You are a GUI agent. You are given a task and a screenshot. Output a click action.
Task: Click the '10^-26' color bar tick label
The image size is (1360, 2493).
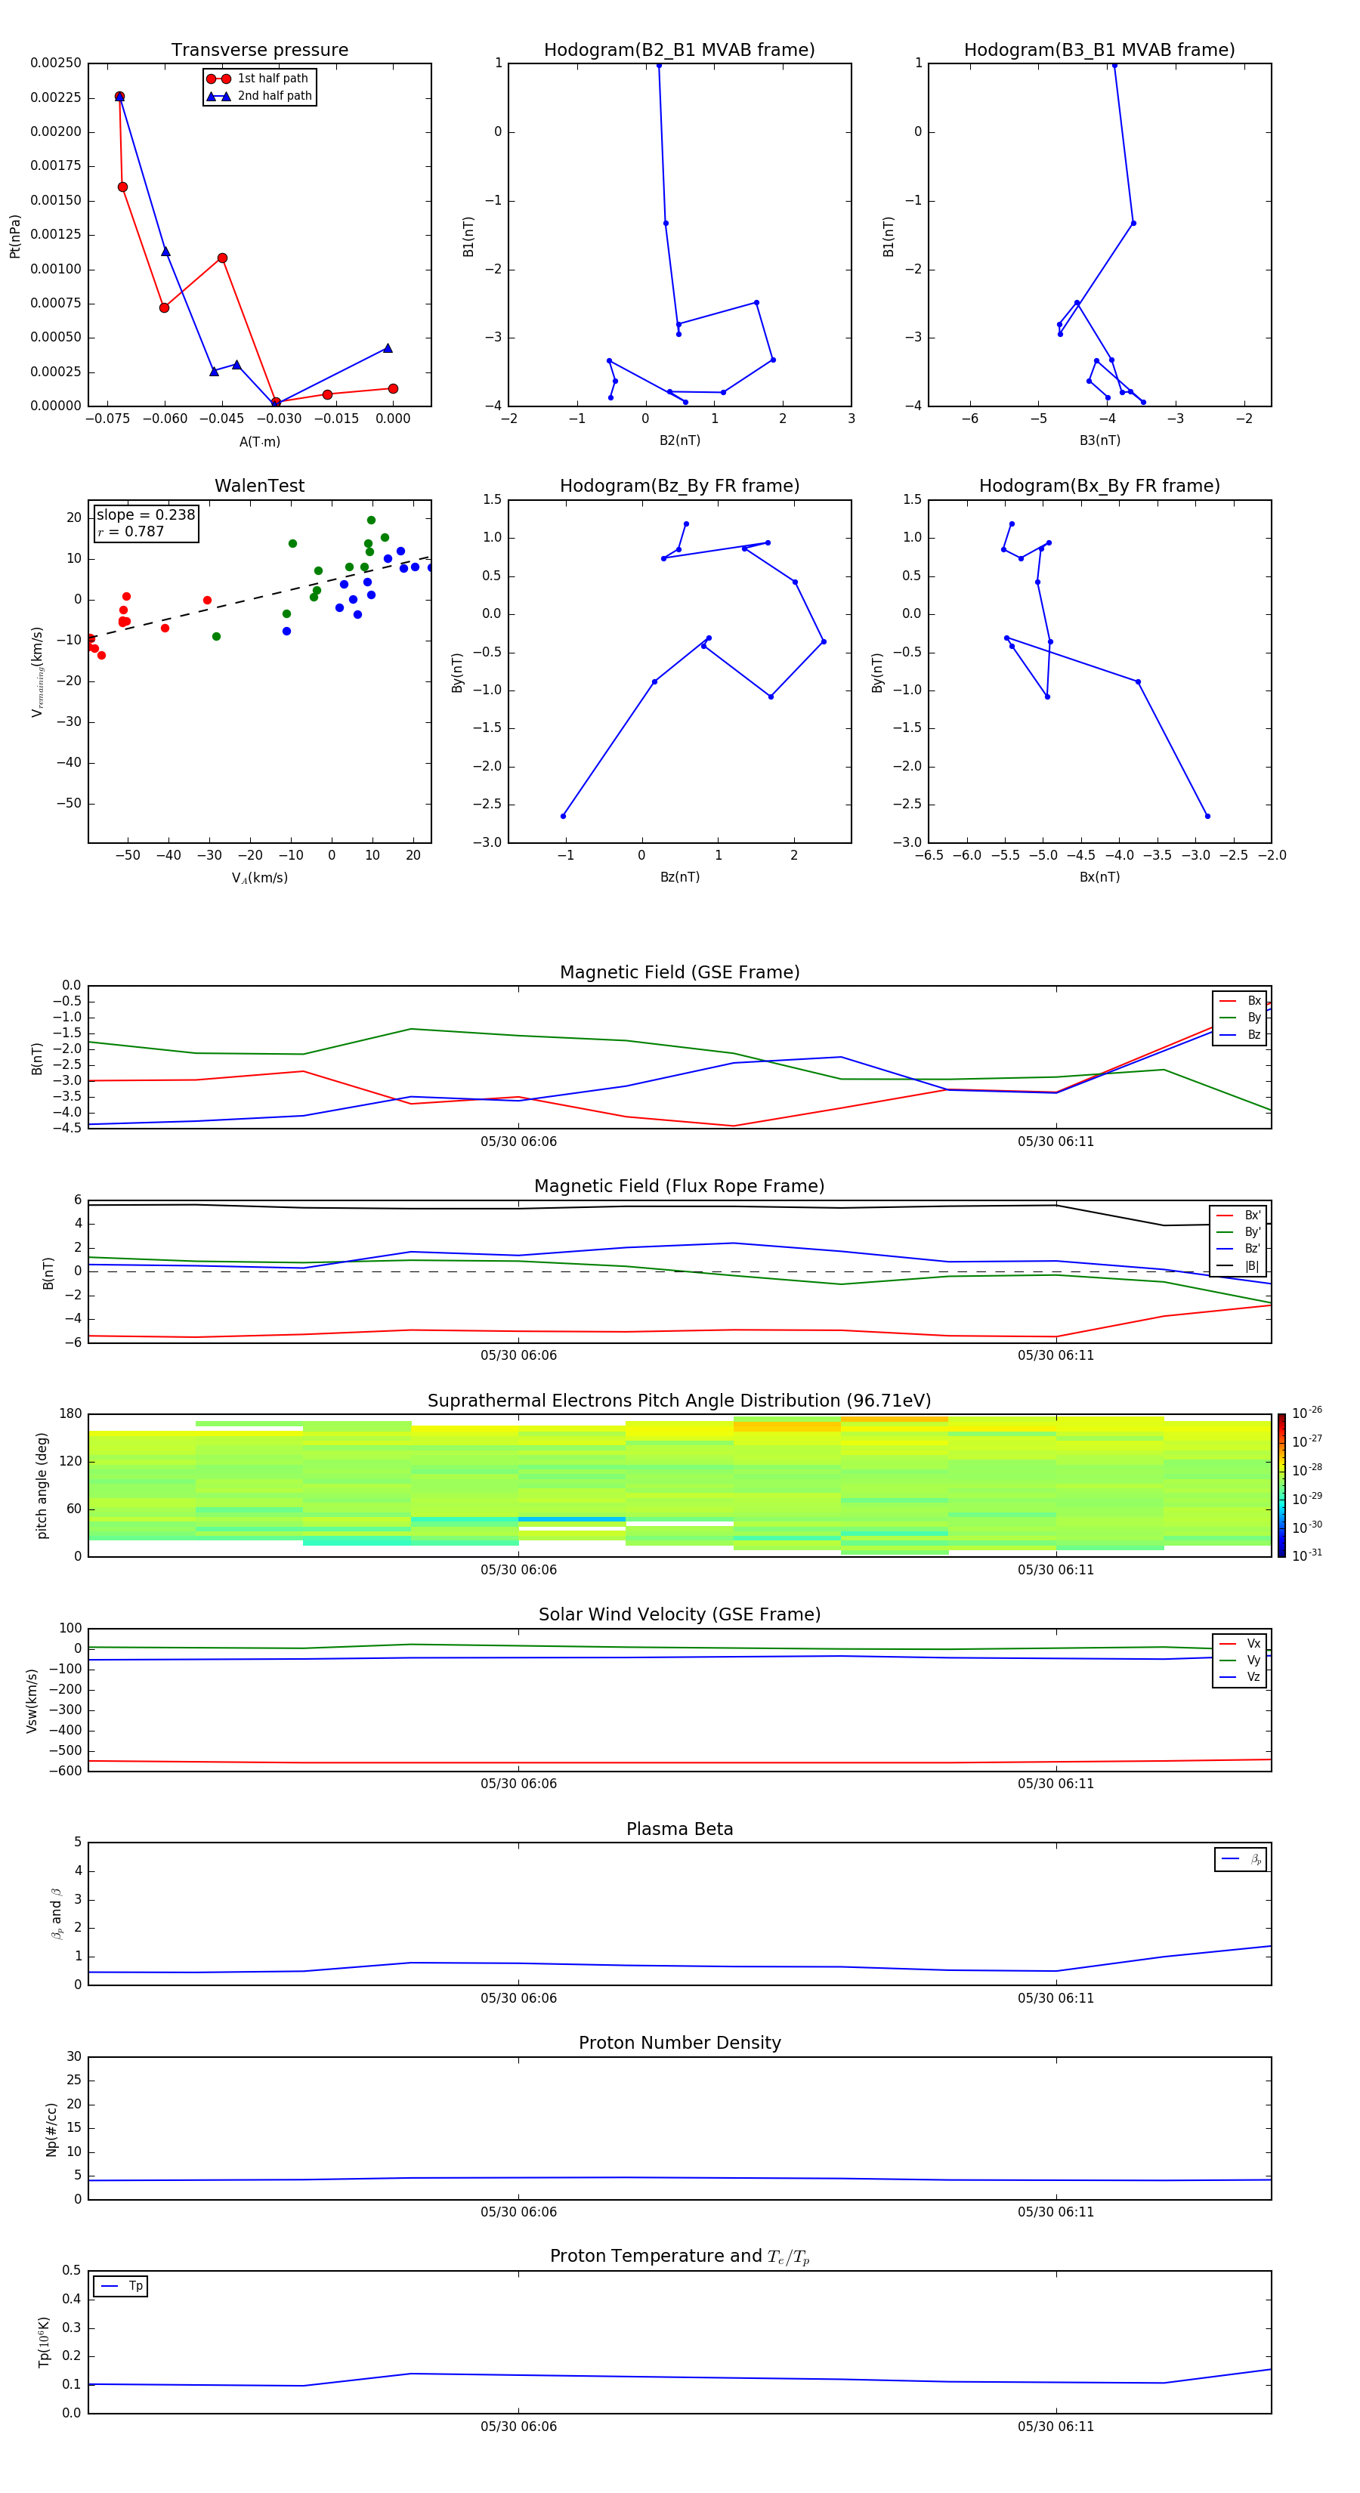pyautogui.click(x=1307, y=1413)
